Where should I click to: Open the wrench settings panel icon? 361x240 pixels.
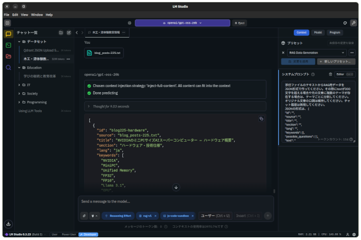(x=354, y=23)
